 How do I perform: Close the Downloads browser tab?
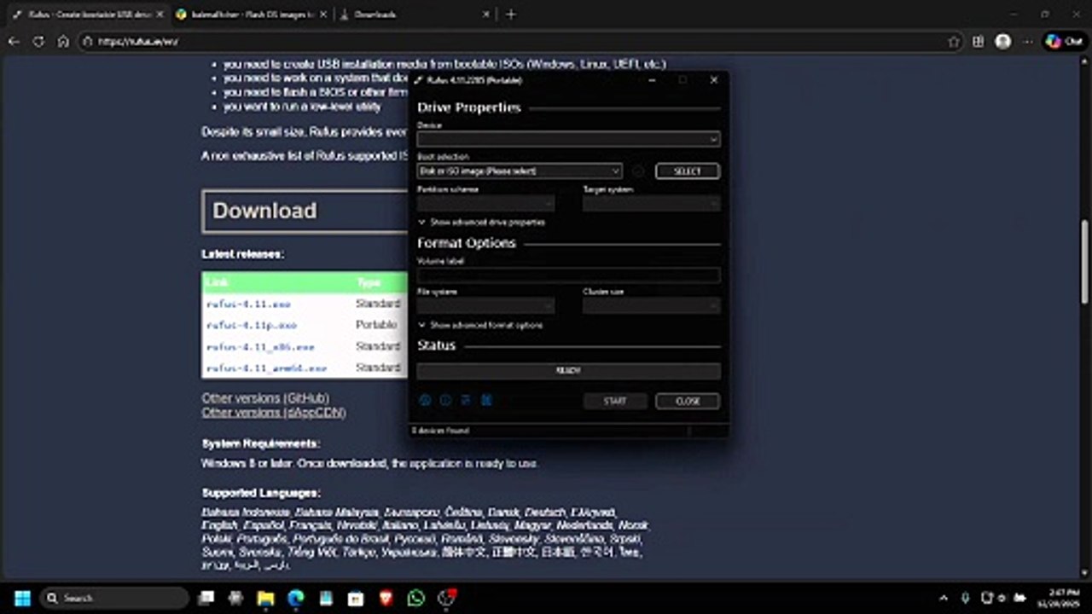coord(487,14)
